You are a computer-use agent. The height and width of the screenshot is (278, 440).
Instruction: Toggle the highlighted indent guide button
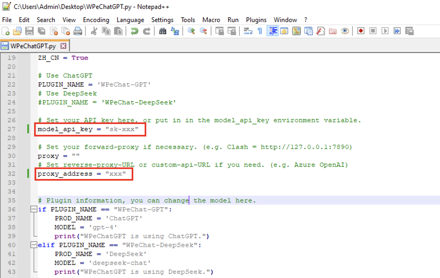tap(273, 31)
